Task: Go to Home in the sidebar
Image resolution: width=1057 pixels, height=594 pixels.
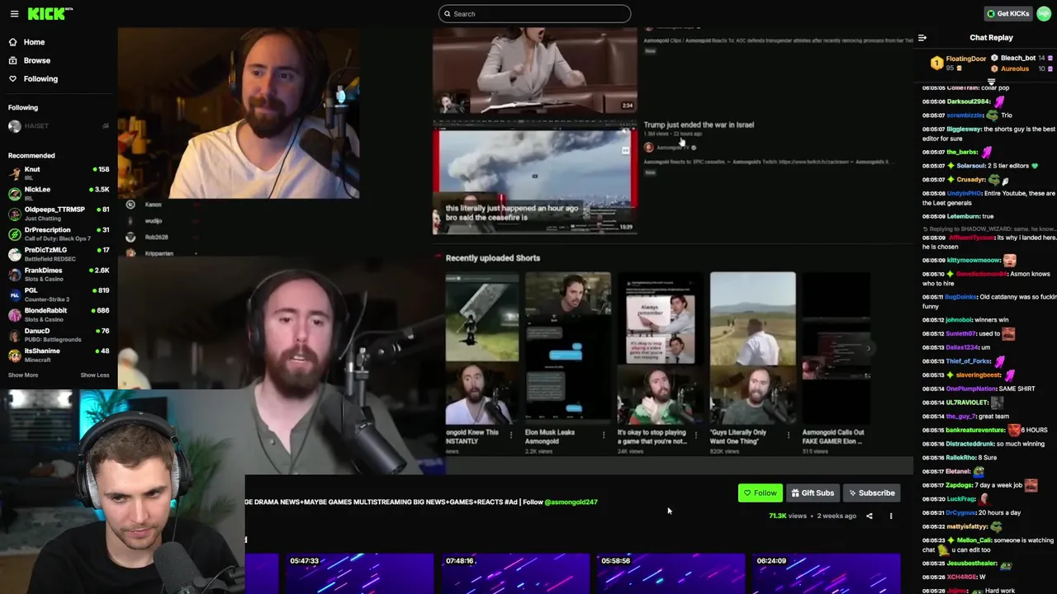Action: click(34, 42)
